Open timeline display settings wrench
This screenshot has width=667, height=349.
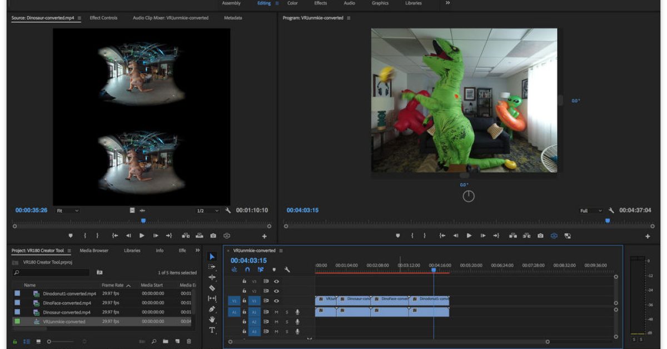(287, 270)
